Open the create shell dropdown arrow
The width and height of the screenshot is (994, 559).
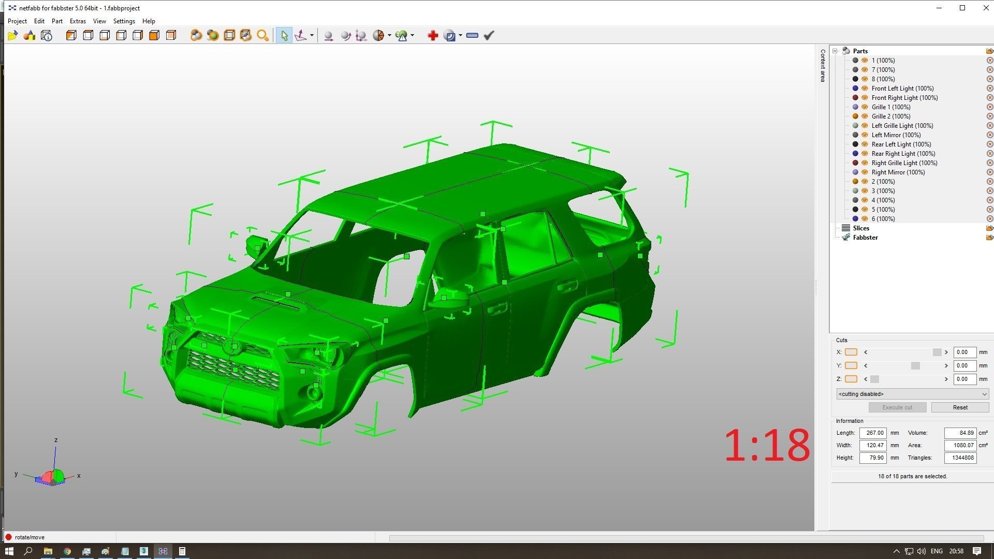tap(460, 35)
